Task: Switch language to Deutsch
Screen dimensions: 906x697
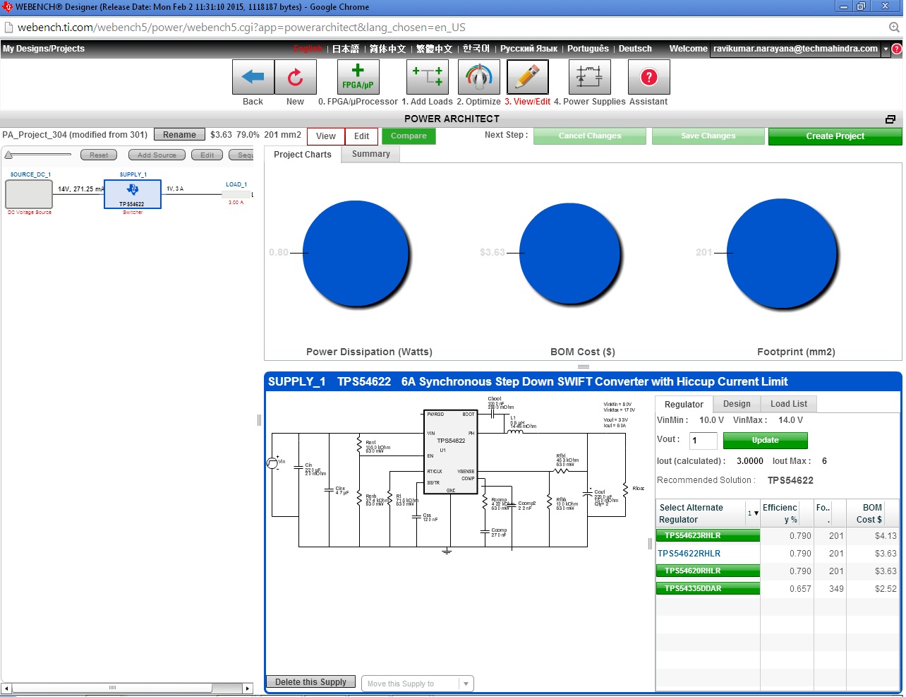Action: tap(635, 49)
